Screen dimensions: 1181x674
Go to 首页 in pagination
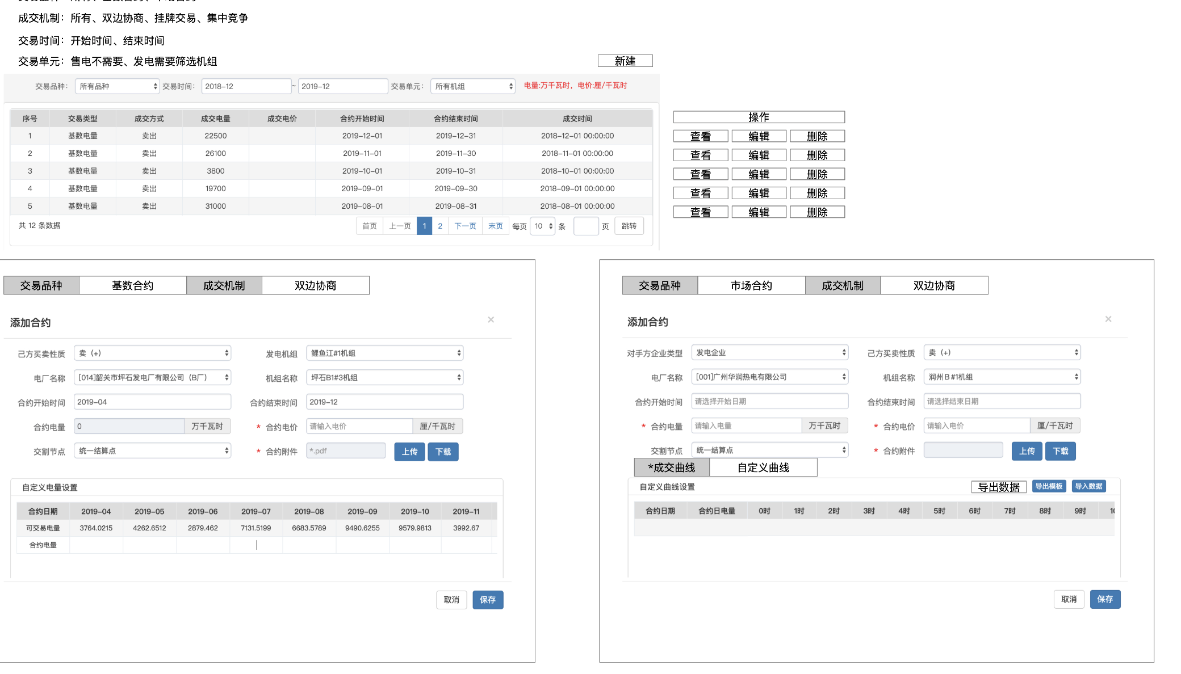click(x=370, y=226)
